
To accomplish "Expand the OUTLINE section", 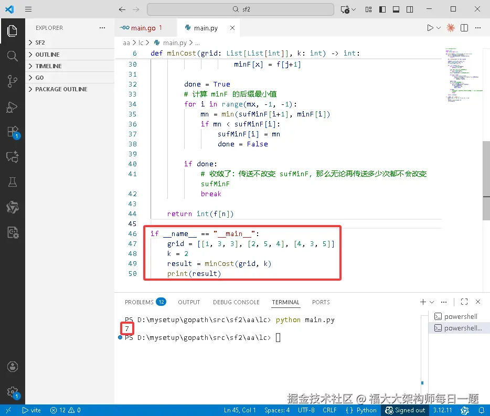I will tap(70, 55).
